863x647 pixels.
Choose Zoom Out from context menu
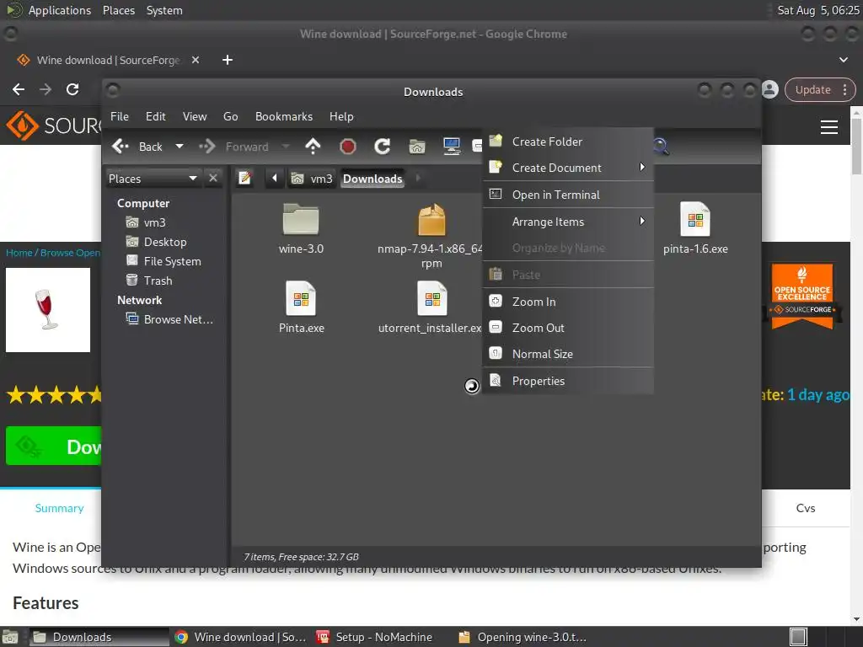[568, 328]
